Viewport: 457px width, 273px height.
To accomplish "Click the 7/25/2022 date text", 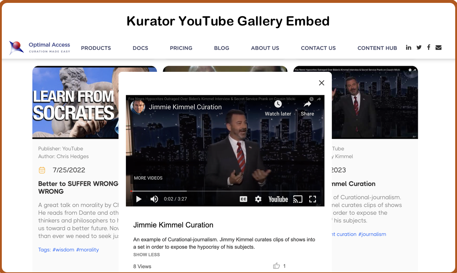I will [x=69, y=170].
